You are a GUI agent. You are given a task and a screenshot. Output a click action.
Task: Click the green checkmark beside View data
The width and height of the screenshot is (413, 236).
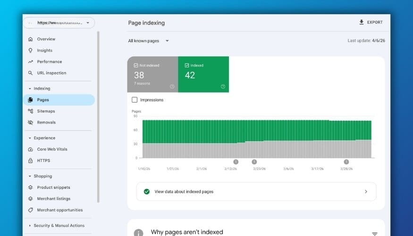click(147, 192)
